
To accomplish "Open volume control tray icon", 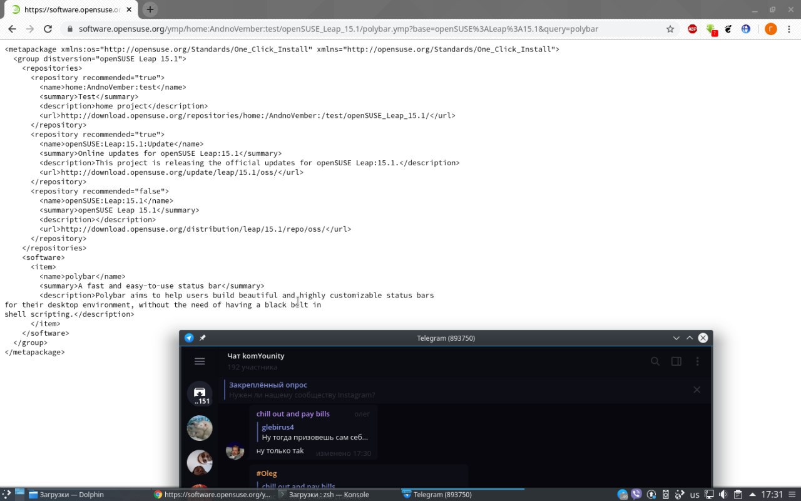I will 723,494.
